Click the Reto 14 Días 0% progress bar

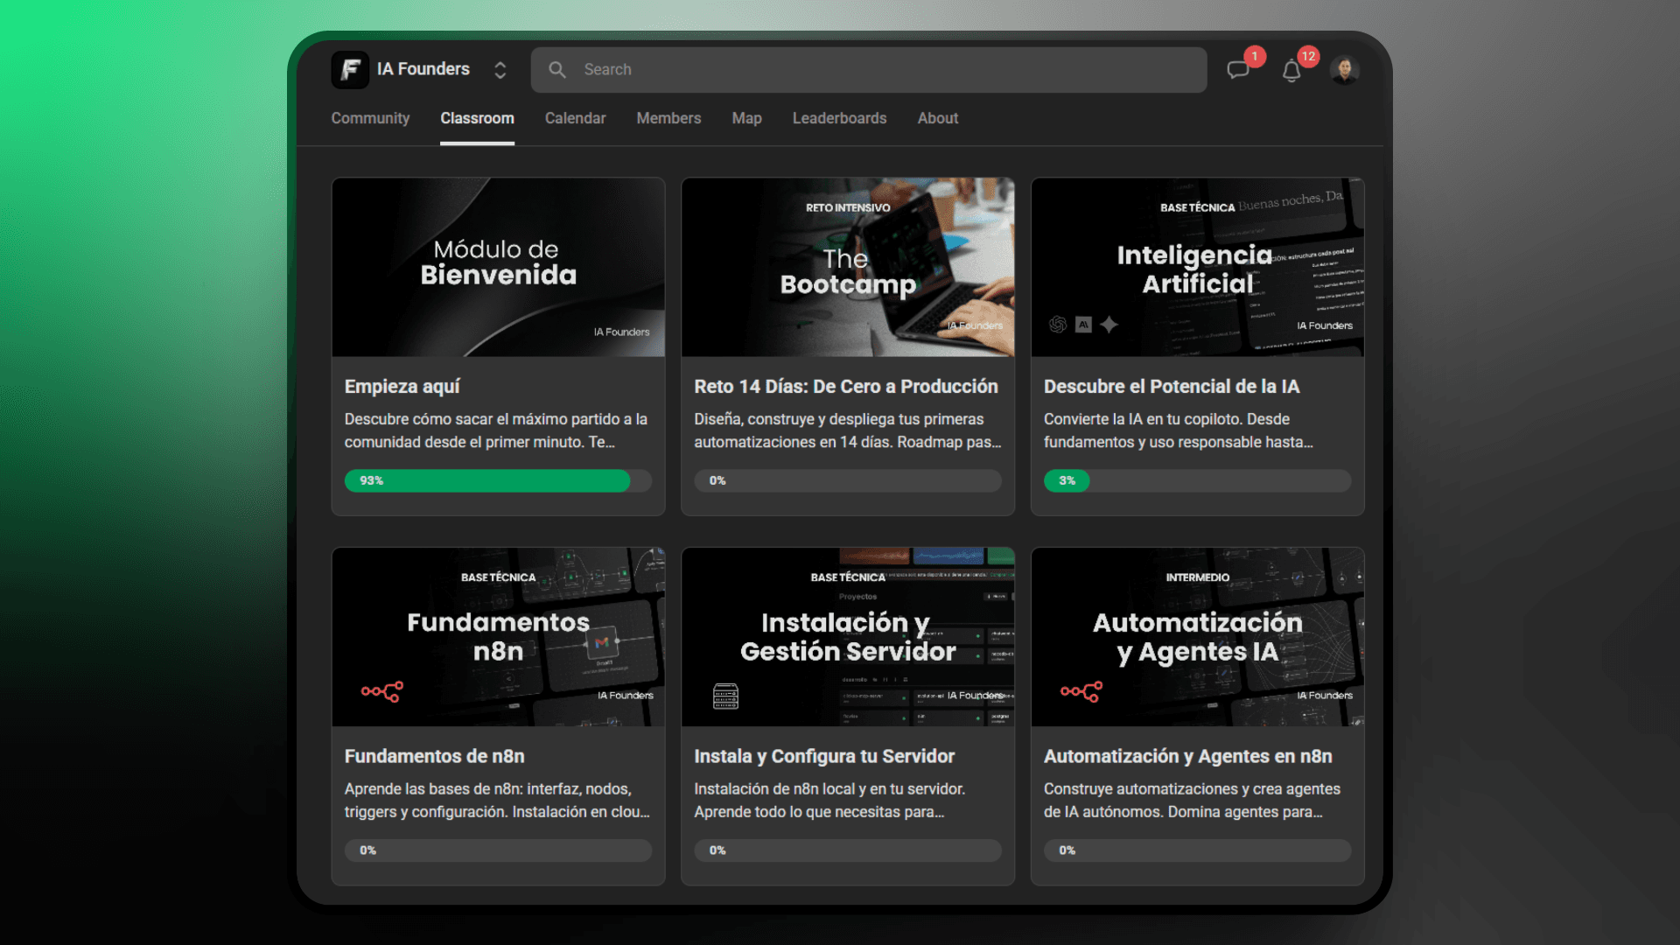(848, 480)
